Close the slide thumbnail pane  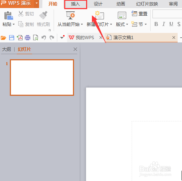click(x=75, y=49)
